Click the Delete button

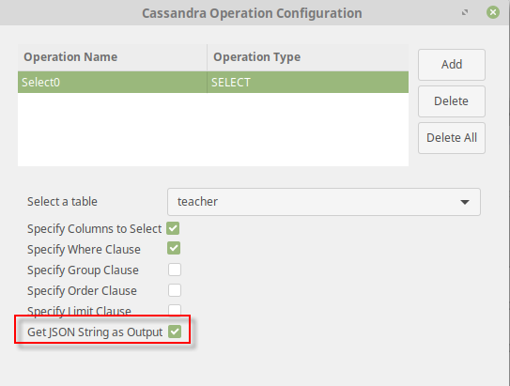pyautogui.click(x=452, y=101)
